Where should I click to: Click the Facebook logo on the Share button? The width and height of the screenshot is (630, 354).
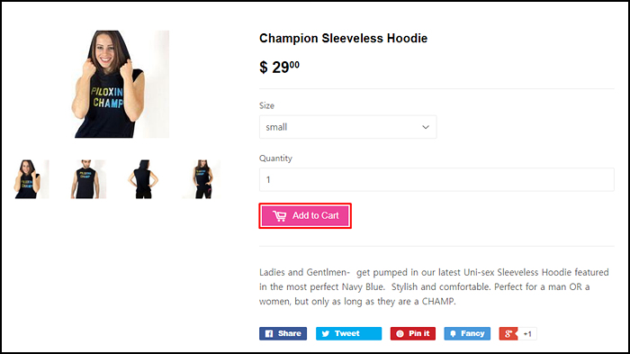tap(269, 333)
